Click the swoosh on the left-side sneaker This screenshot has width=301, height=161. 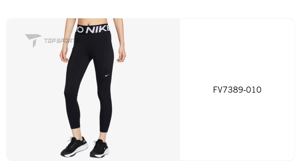pyautogui.click(x=84, y=141)
